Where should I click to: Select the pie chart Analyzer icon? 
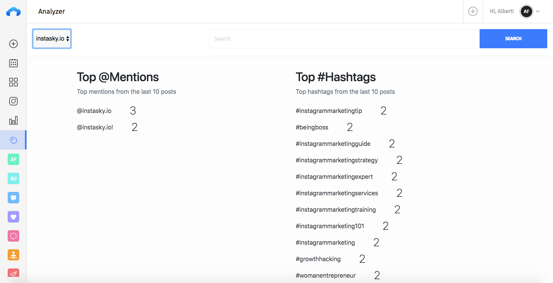(13, 140)
